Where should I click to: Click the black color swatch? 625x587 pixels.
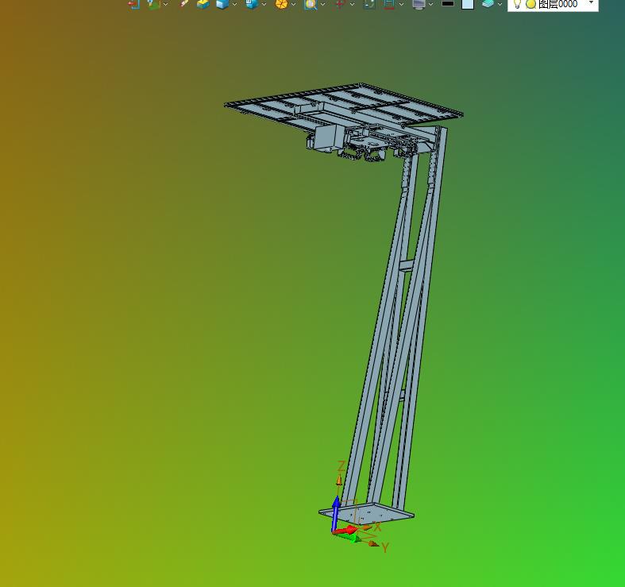(x=448, y=3)
